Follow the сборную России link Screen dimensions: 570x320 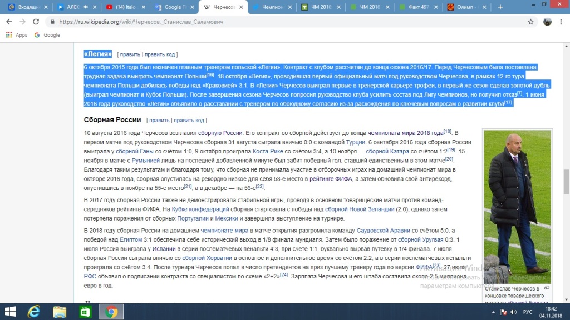[220, 133]
